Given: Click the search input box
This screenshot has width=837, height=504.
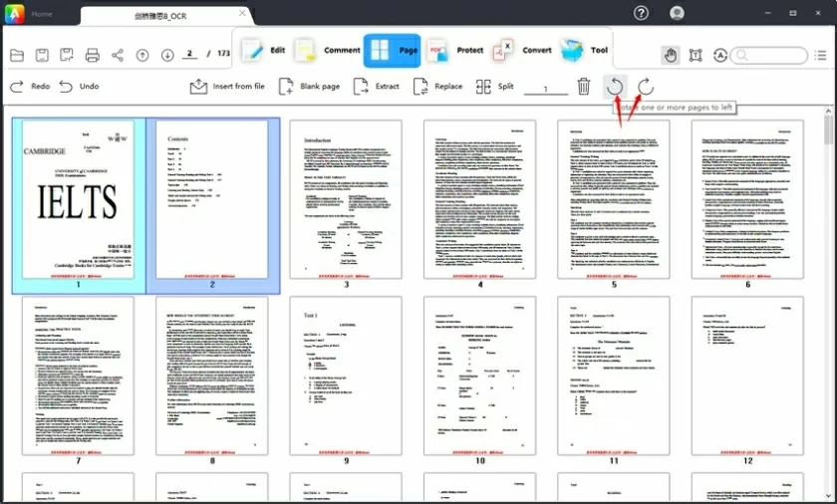Looking at the screenshot, I should (x=768, y=55).
